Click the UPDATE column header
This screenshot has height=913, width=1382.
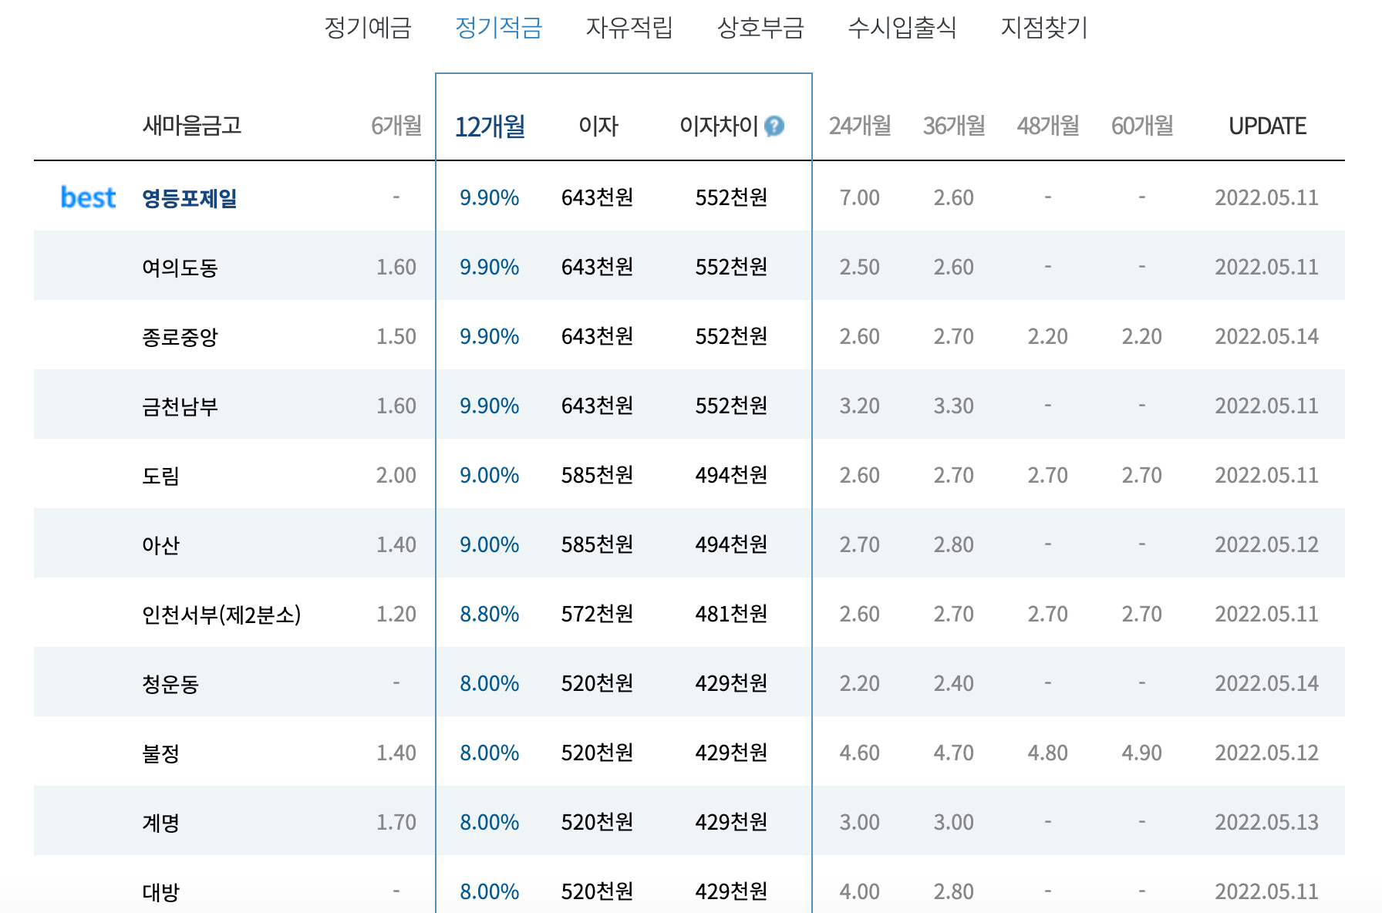pos(1267,126)
